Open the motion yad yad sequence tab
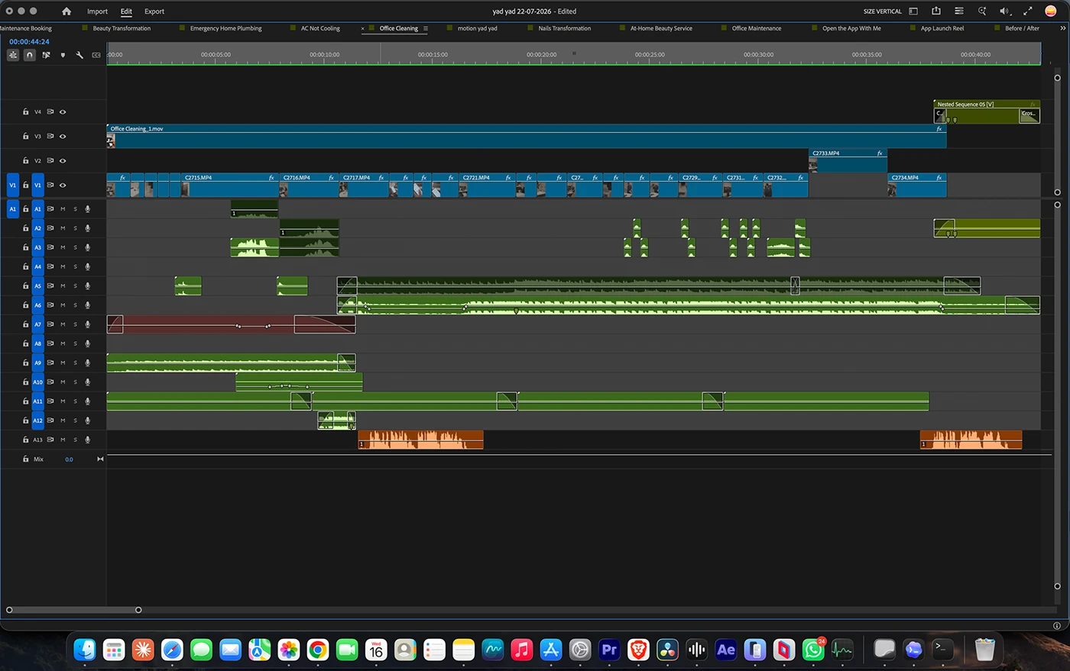 477,28
